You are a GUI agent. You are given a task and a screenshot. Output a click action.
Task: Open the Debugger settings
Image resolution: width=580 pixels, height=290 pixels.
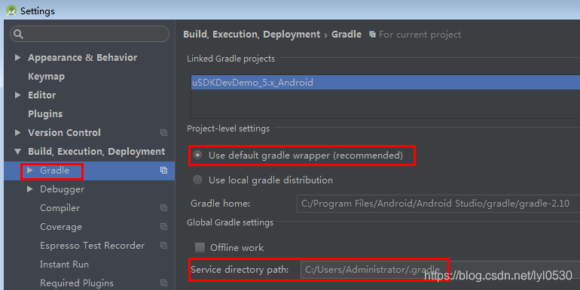tap(62, 189)
